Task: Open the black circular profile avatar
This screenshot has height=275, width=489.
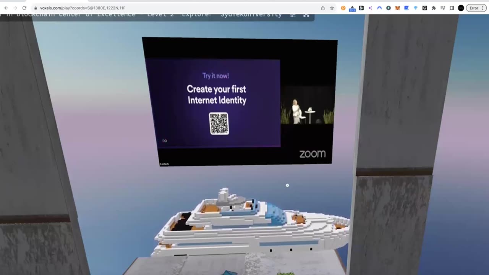Action: [x=461, y=8]
